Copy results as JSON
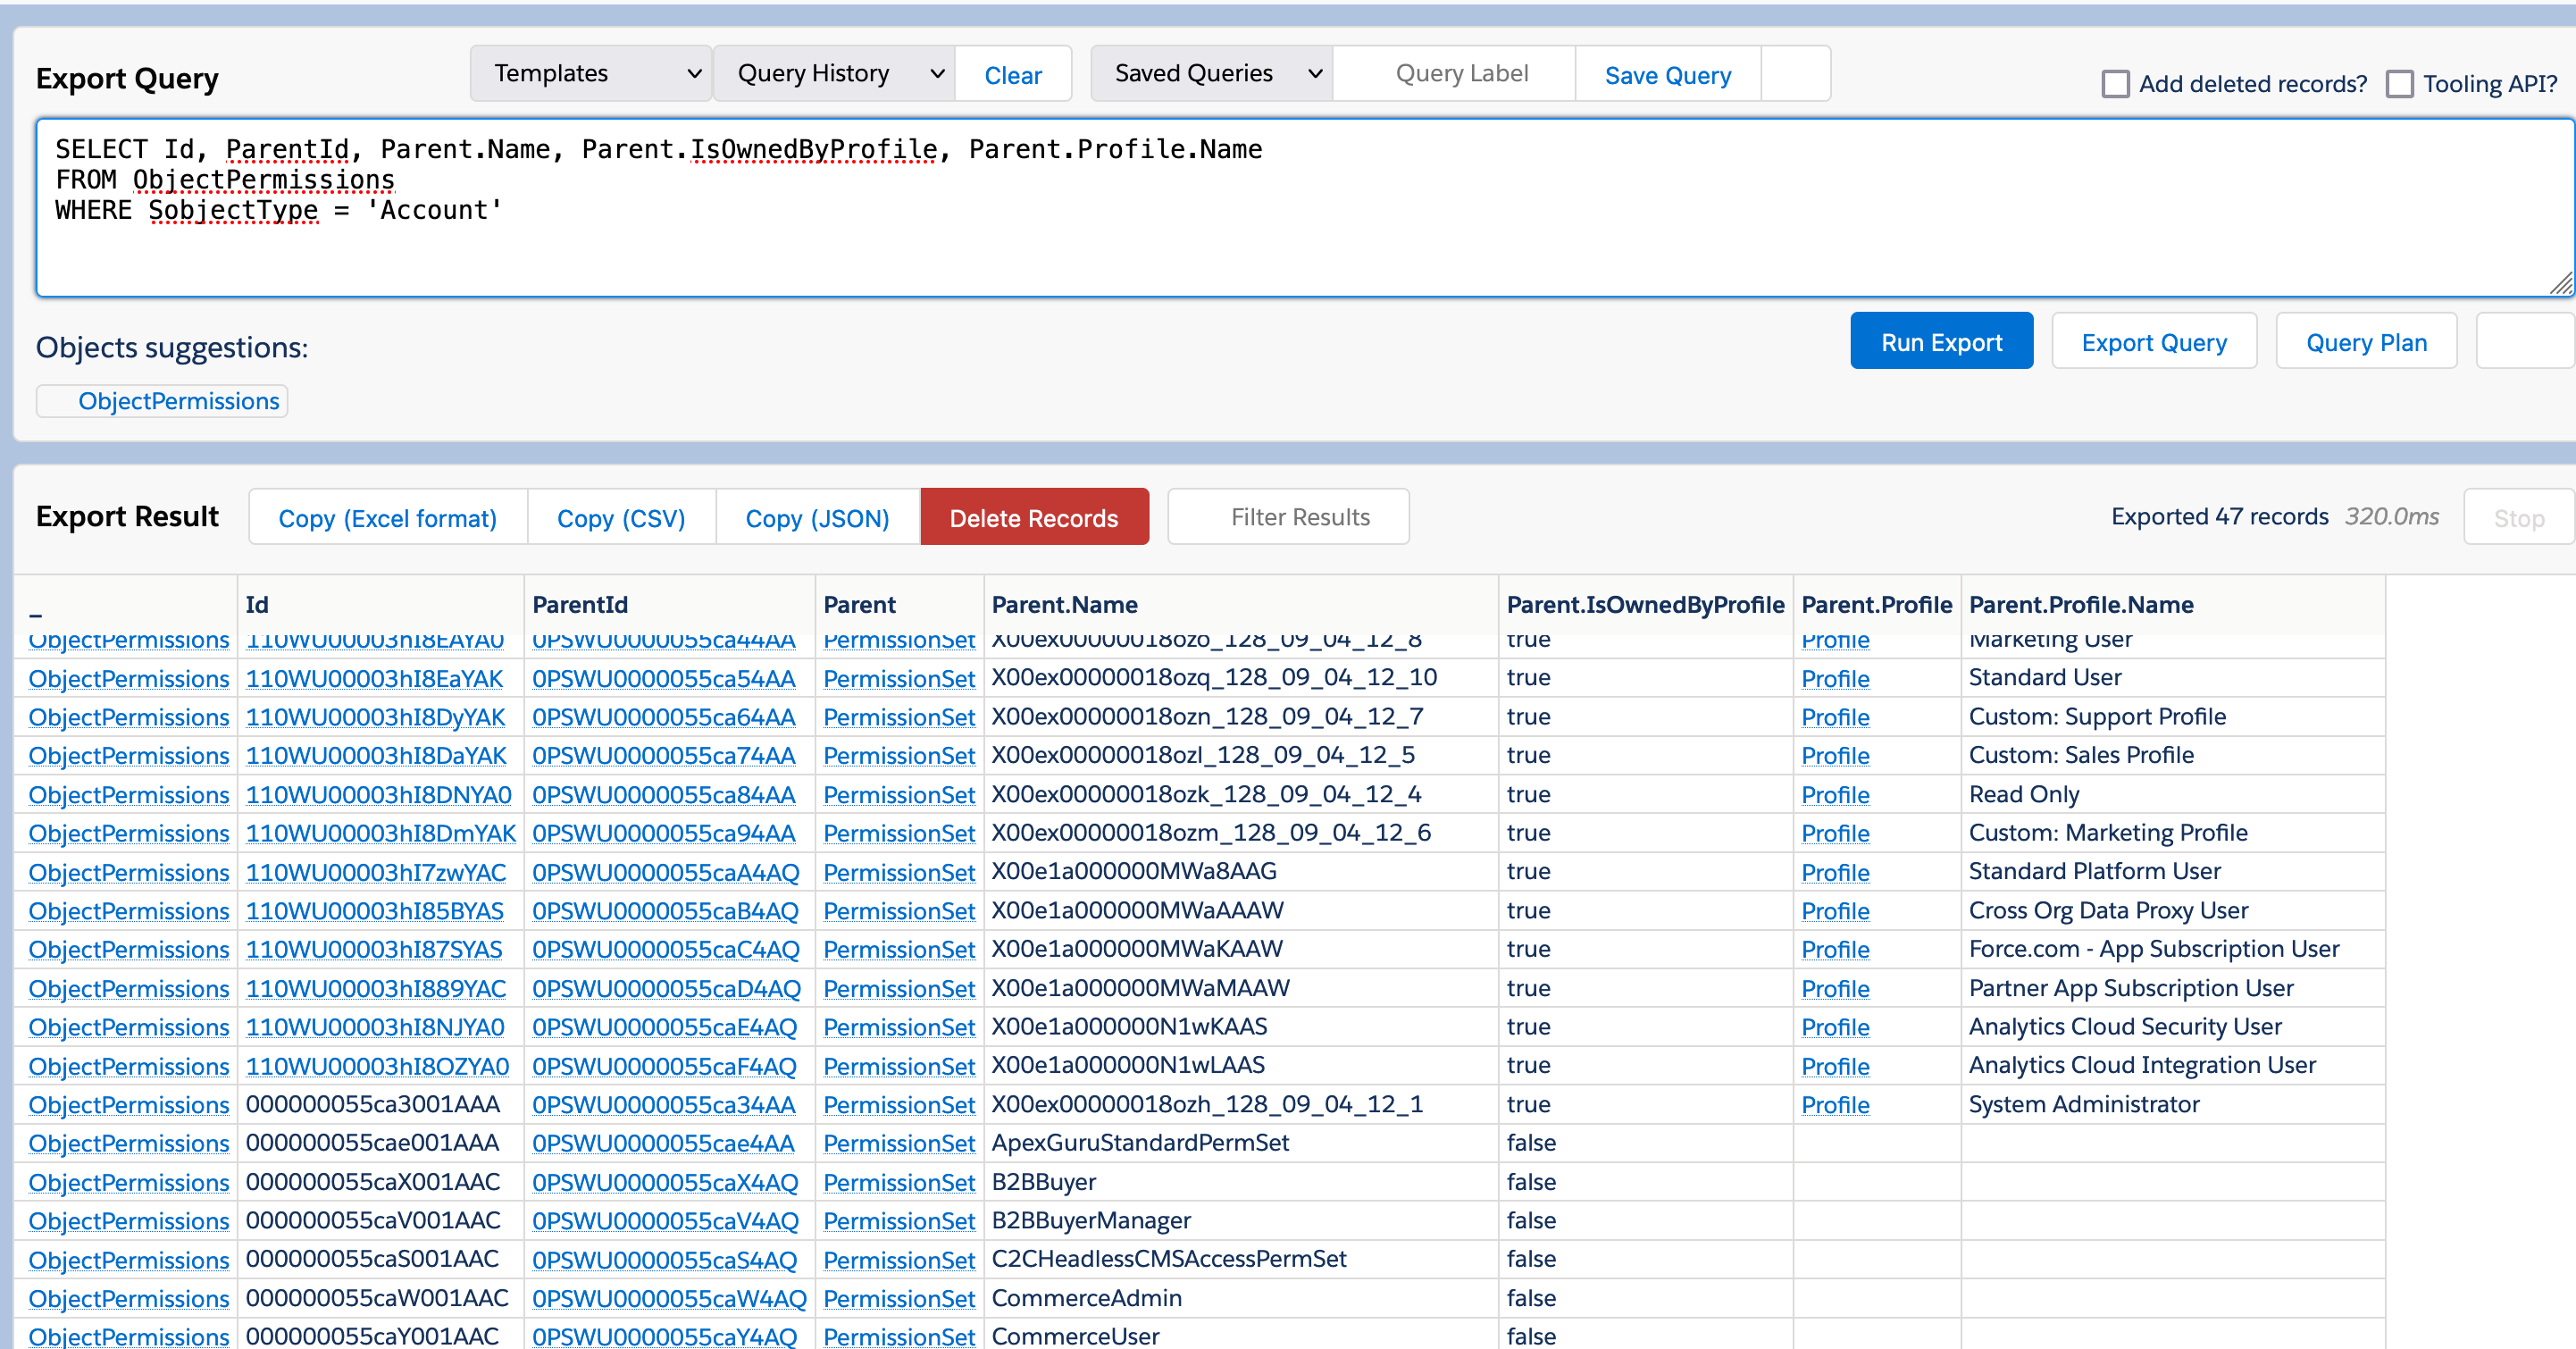The height and width of the screenshot is (1349, 2576). coord(817,518)
